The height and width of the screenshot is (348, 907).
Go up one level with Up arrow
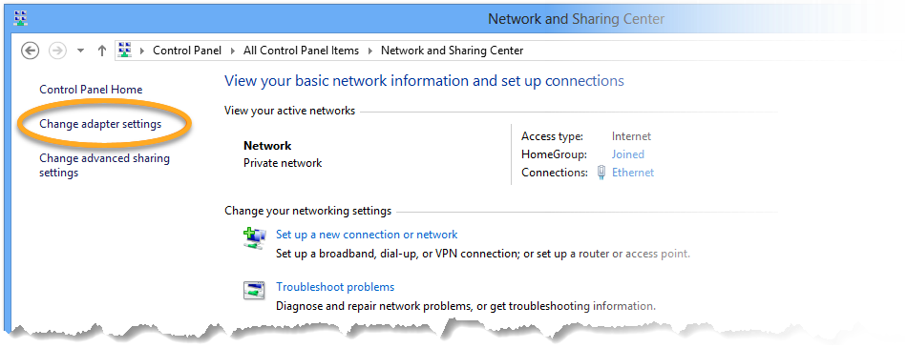point(102,51)
